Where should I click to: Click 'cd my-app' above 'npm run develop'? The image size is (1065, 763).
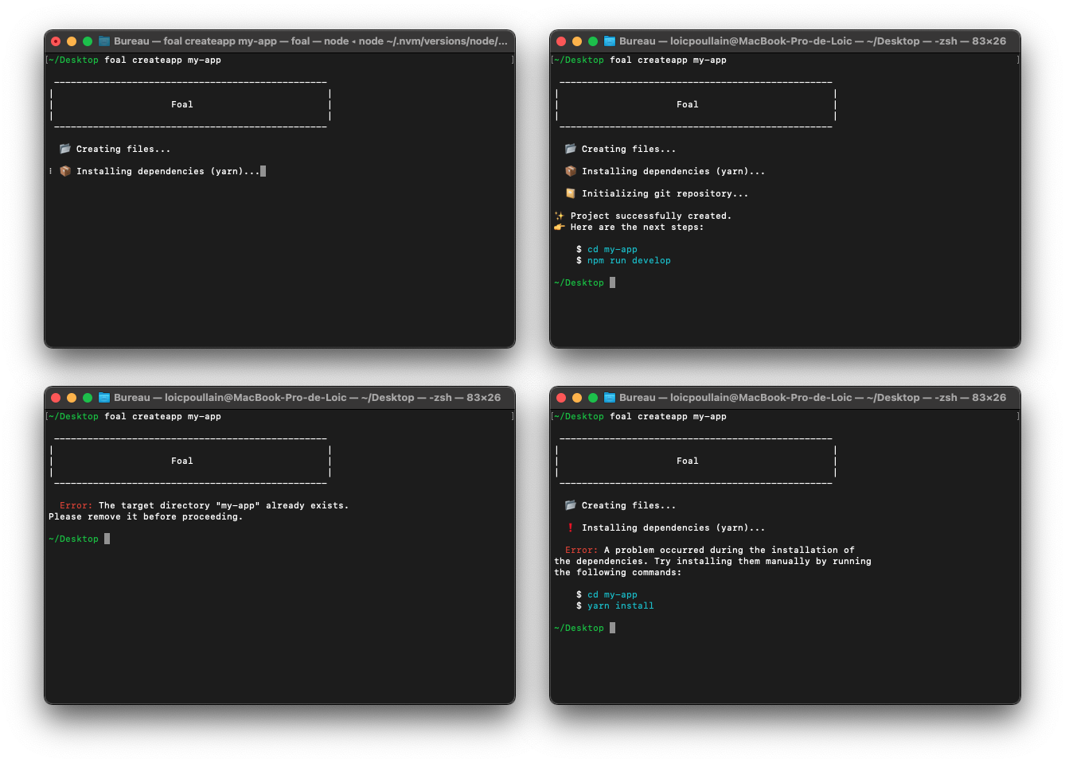tap(612, 249)
